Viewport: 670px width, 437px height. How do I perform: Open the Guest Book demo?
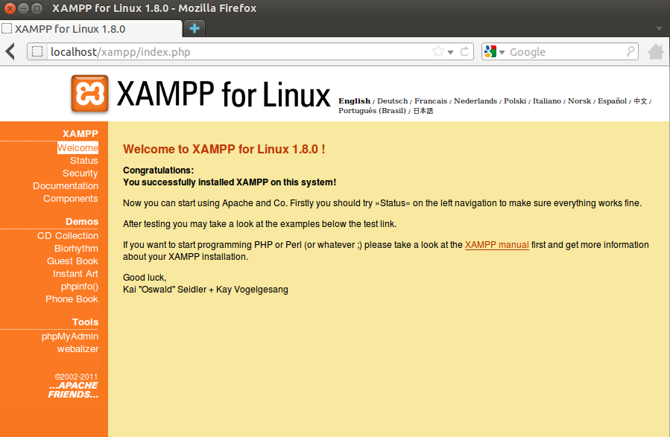pyautogui.click(x=72, y=261)
